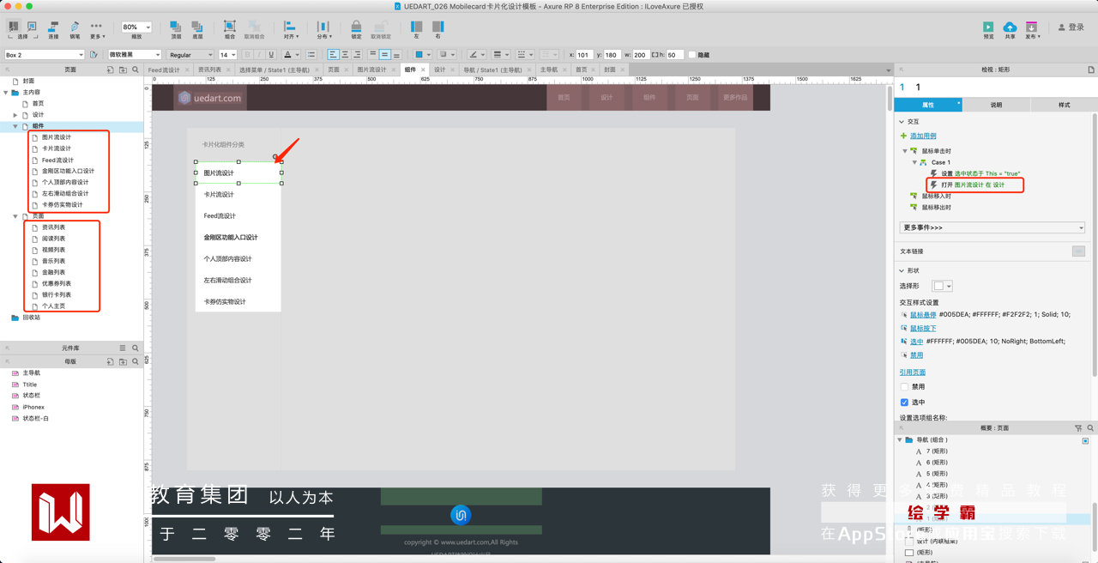Align text left in style toolbar
This screenshot has height=563, width=1098.
point(333,55)
